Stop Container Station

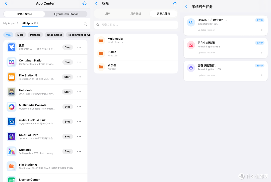click(67, 62)
